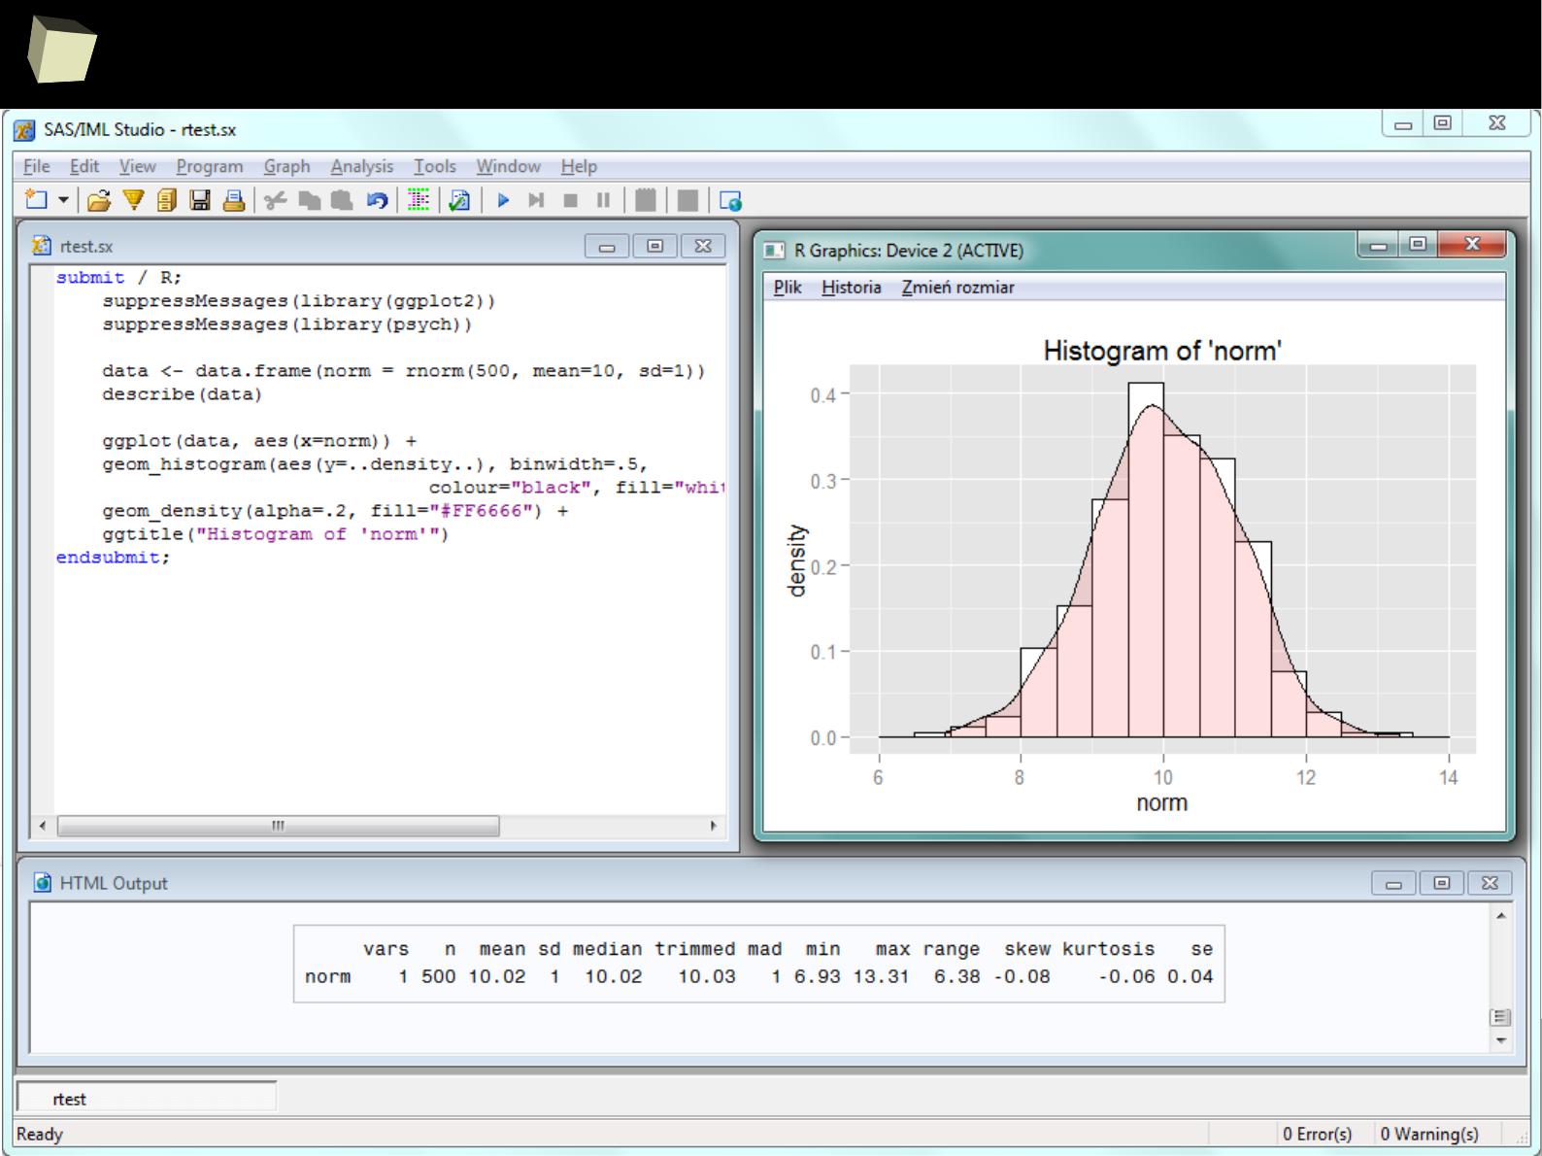Open the dropdown arrow beside New icon
1542x1156 pixels.
63,200
